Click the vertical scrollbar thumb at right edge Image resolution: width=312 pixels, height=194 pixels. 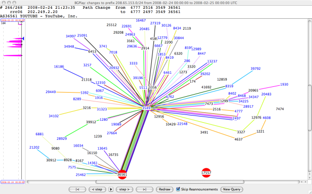[309, 108]
